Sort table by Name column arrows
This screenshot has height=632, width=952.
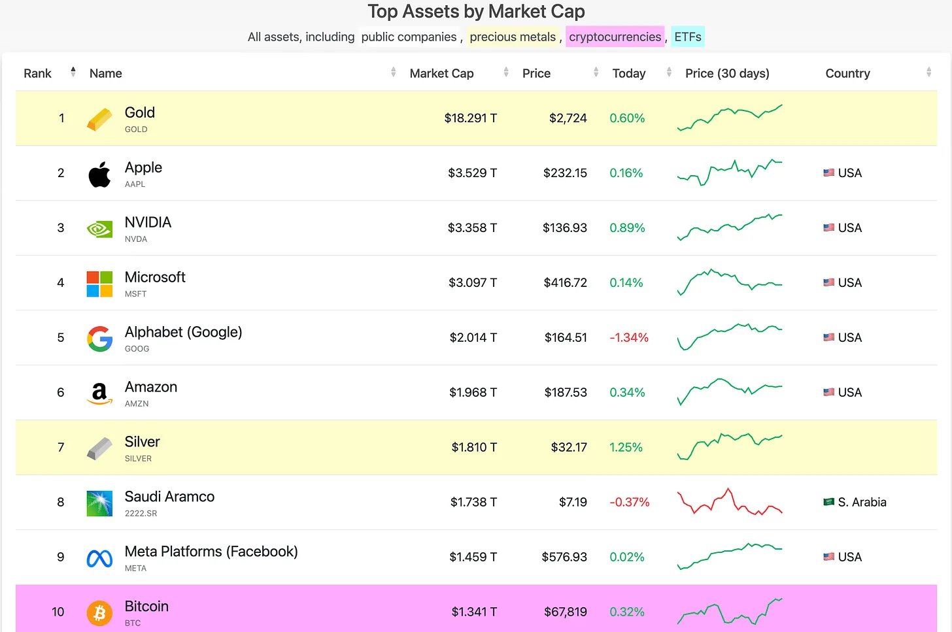click(393, 72)
